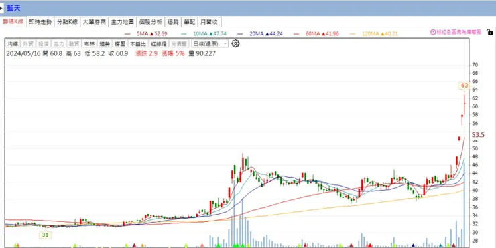Switch to the 主力地圖 tab

pos(123,22)
